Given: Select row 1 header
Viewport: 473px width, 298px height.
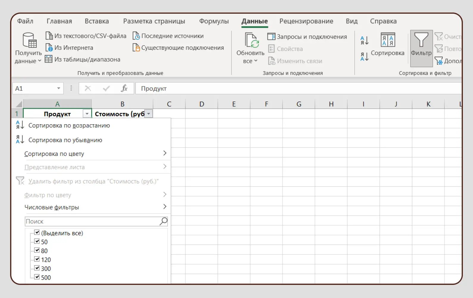Looking at the screenshot, I should 17,114.
